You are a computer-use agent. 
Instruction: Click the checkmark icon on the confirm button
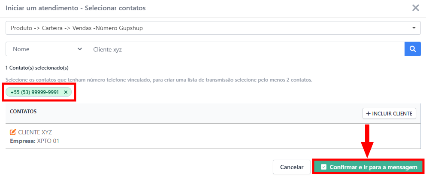[x=324, y=167]
